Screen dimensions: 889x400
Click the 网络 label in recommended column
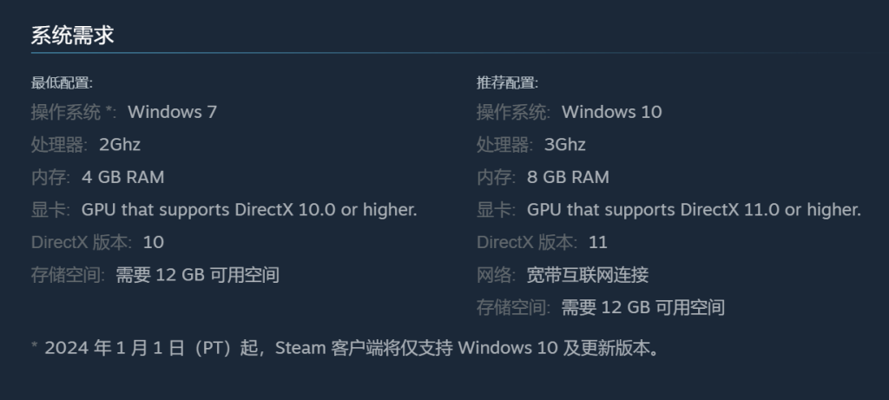(x=496, y=275)
